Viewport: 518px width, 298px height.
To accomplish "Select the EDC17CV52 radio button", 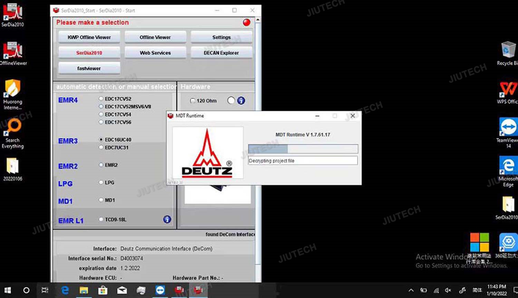I will 101,99.
